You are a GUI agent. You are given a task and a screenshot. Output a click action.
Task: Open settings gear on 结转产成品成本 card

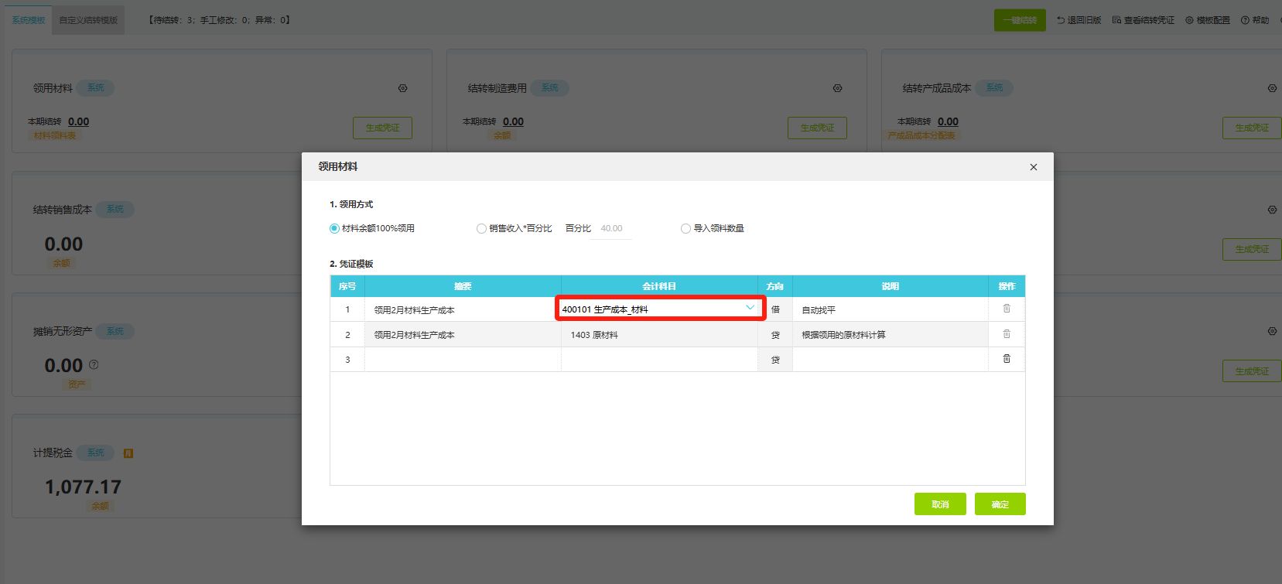point(1272,88)
